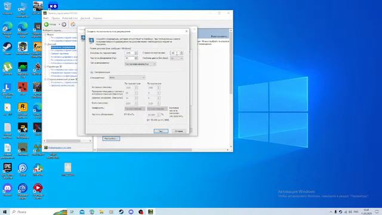Click the Steam icon on the taskbar

121,212
